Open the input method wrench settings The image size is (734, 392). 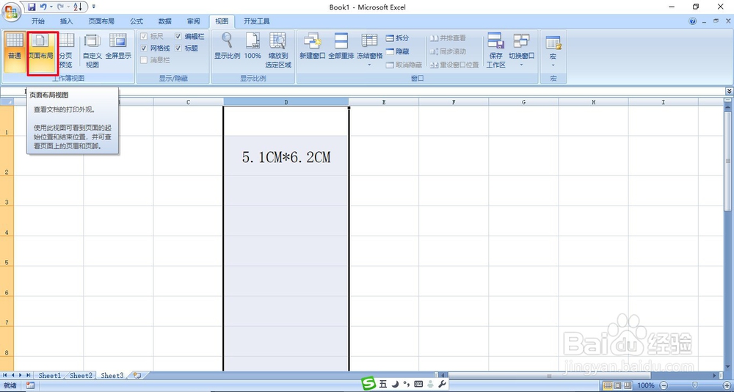point(443,384)
